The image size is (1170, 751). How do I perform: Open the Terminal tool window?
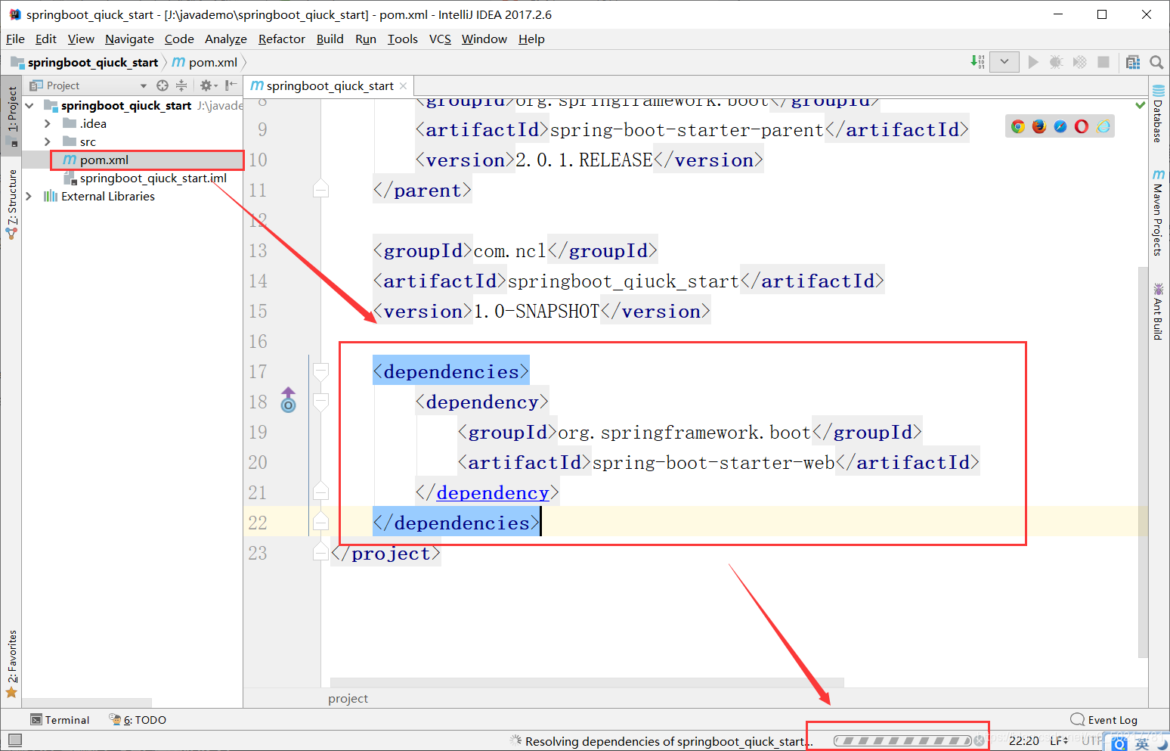[60, 720]
